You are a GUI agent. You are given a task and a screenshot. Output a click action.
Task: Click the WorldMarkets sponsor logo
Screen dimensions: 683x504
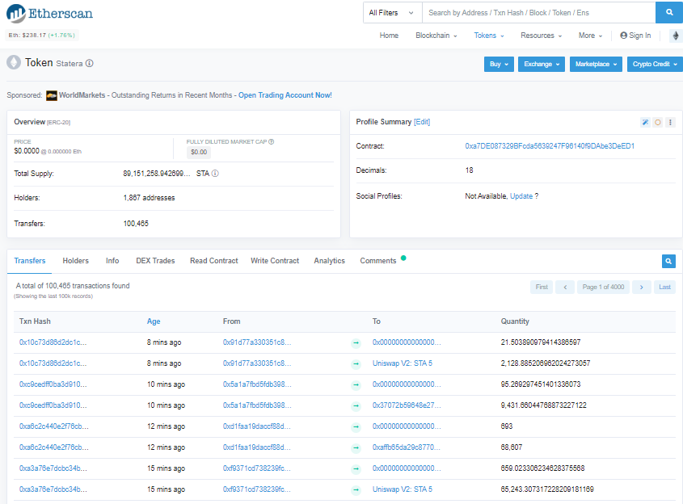click(x=52, y=95)
